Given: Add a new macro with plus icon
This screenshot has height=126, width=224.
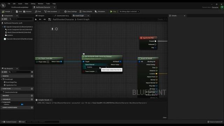Looking at the screenshot, I should [x=32, y=96].
